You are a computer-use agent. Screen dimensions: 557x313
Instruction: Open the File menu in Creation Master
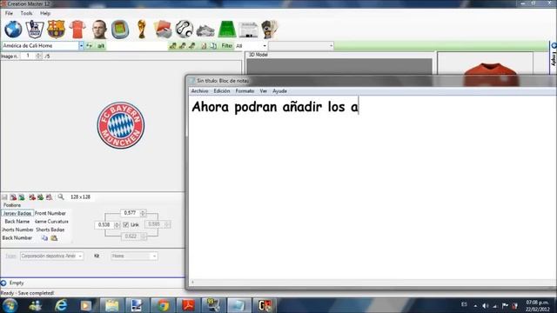[9, 13]
